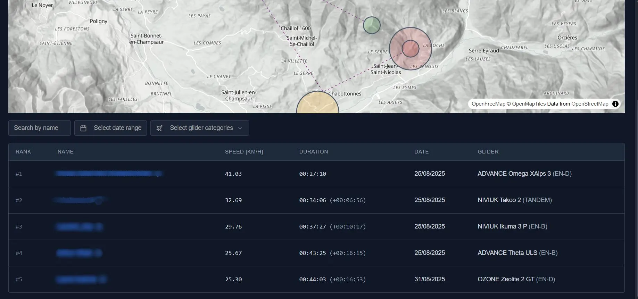Click the yellow turnpoint circle near Chabottonnes
The image size is (638, 299).
click(317, 104)
